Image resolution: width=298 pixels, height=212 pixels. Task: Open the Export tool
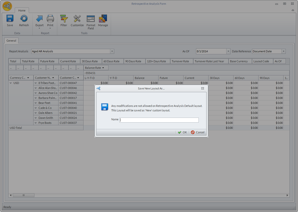[x=39, y=19]
